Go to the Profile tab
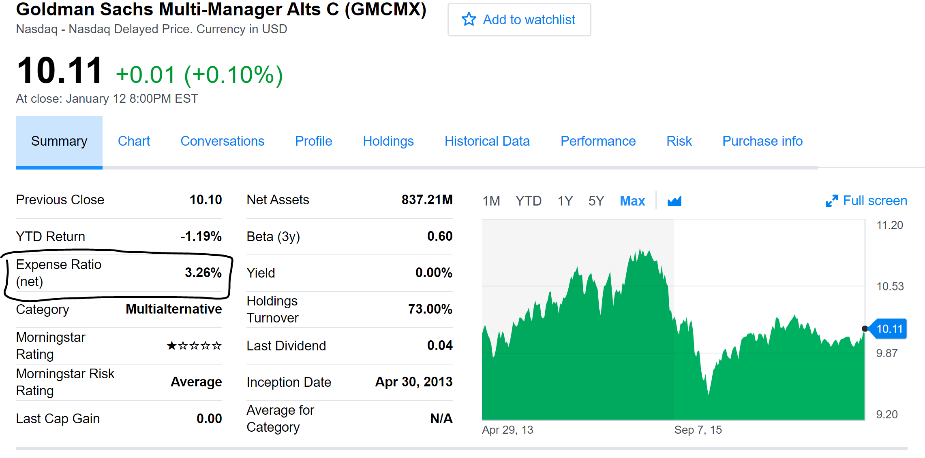 point(313,141)
